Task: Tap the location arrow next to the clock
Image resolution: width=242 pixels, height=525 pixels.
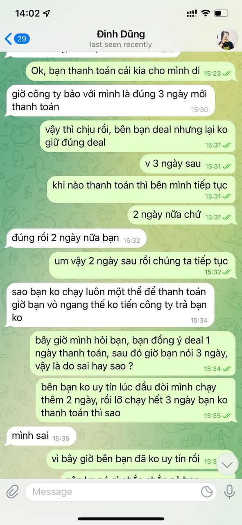Action: point(47,13)
